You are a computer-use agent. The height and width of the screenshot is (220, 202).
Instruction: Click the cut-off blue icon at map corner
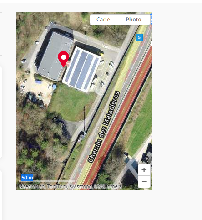[x=151, y=19]
